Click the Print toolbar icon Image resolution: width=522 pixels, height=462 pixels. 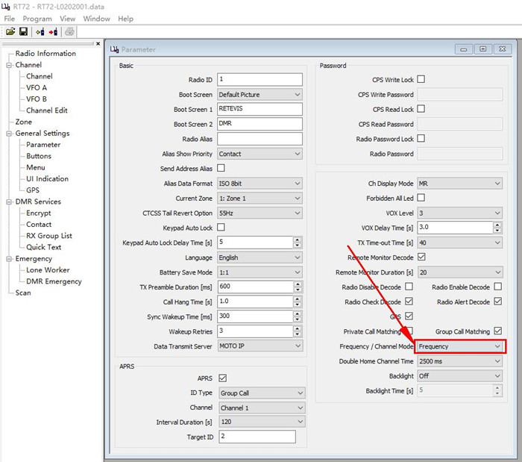[69, 31]
